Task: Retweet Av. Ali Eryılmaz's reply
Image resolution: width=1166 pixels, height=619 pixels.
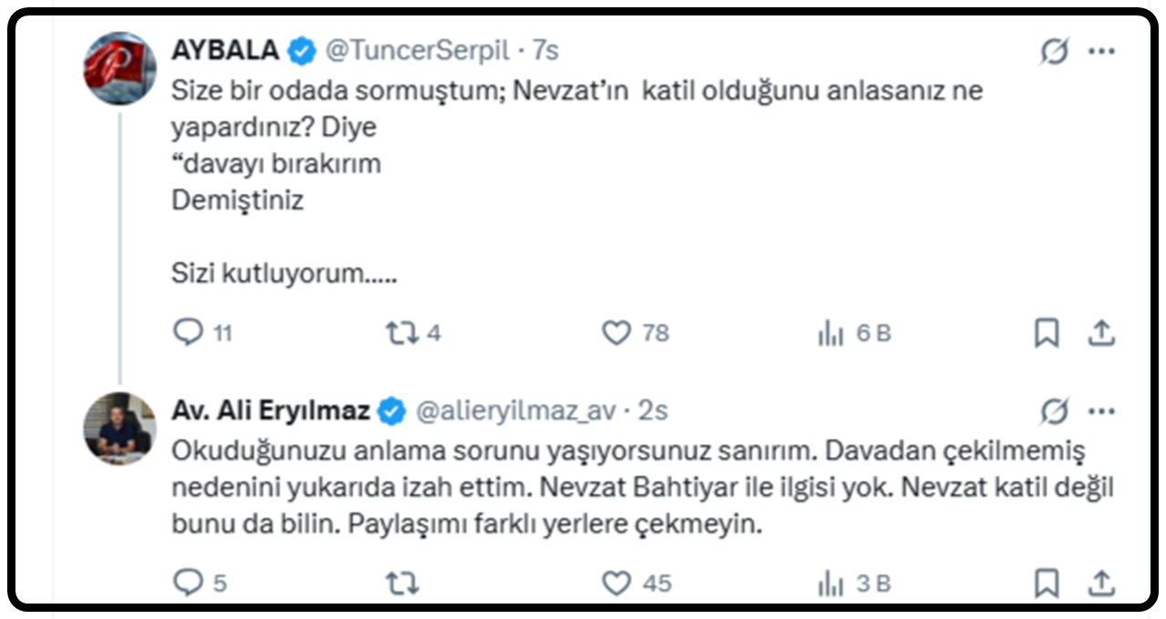Action: 401,583
